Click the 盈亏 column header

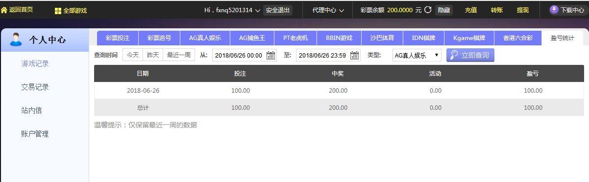(x=533, y=74)
